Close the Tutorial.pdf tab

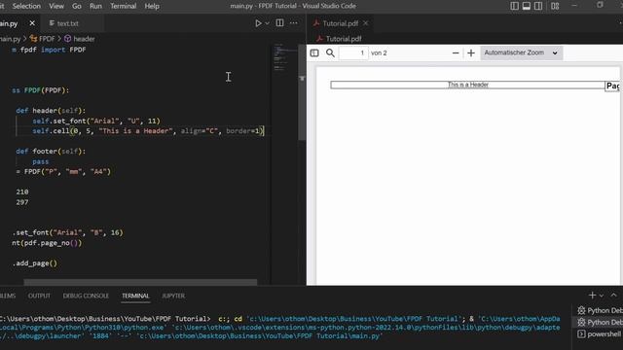coord(366,23)
